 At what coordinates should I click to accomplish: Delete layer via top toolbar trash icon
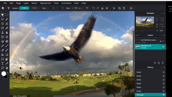coord(124,8)
